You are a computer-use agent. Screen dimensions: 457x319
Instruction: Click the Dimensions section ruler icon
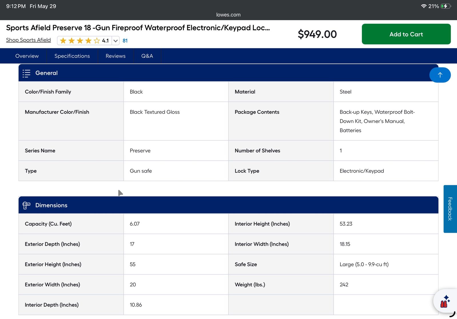(26, 205)
